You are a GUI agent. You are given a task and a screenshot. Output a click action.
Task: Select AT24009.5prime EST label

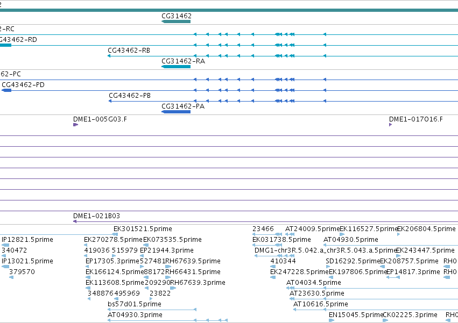pyautogui.click(x=313, y=229)
